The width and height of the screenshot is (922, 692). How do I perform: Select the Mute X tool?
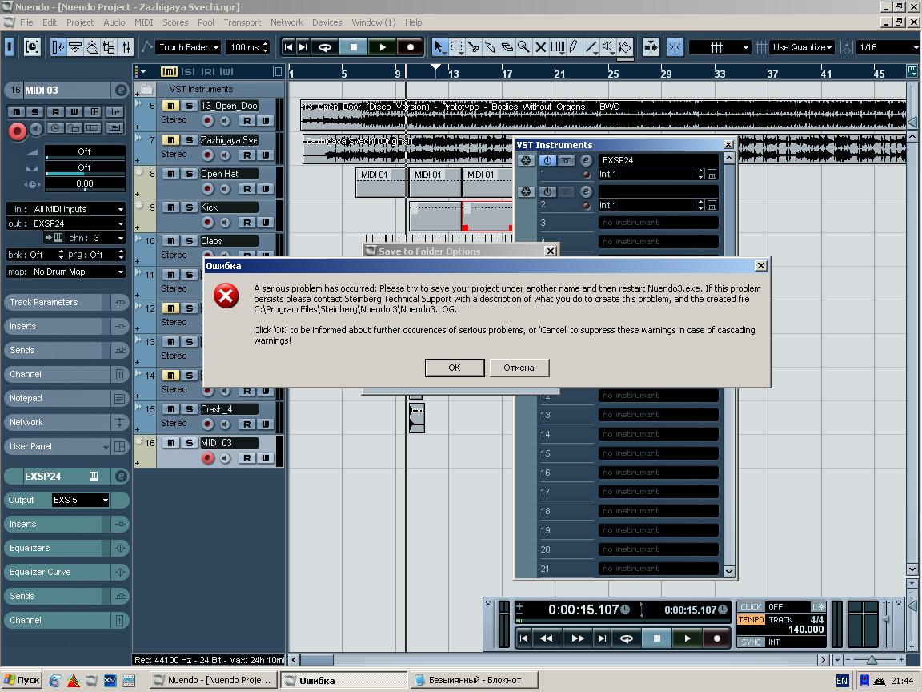[x=540, y=47]
